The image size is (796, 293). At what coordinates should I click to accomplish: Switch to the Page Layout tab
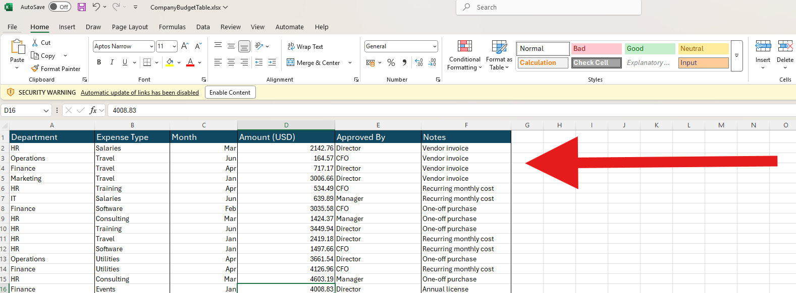pos(130,27)
